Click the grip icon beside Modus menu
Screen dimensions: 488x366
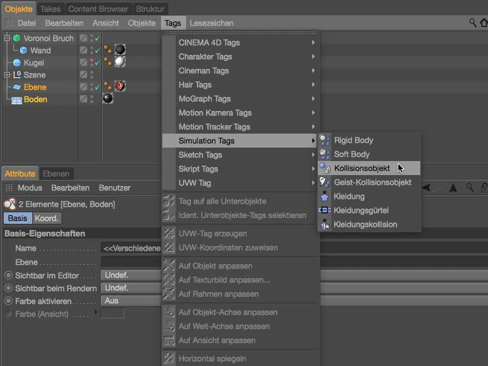coord(9,188)
